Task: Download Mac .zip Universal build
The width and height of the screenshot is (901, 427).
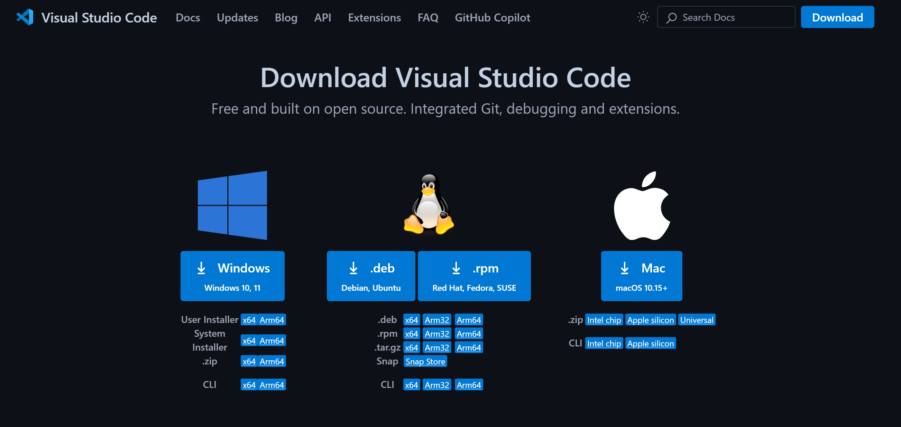Action: [696, 319]
